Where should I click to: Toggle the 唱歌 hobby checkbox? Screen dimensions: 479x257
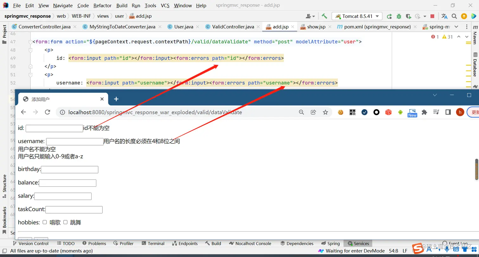[45, 222]
